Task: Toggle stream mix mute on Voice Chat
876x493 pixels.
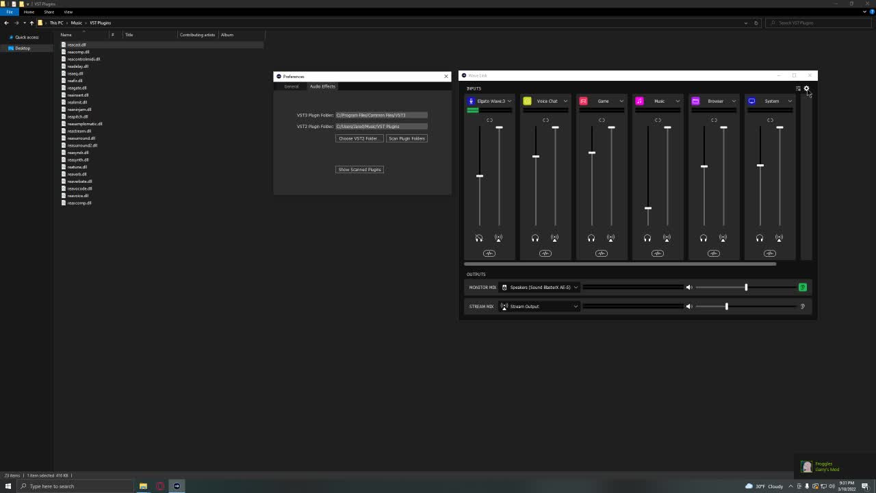Action: click(x=554, y=238)
